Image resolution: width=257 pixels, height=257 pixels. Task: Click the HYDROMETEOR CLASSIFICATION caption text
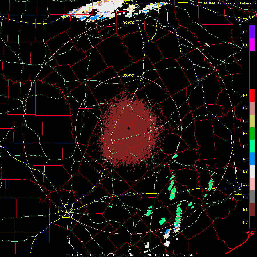coord(100,255)
